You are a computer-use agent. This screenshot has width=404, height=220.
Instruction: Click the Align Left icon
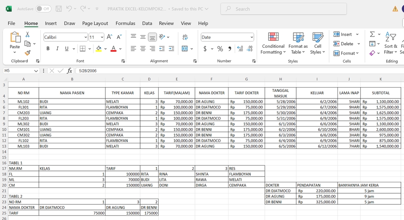[x=133, y=49]
